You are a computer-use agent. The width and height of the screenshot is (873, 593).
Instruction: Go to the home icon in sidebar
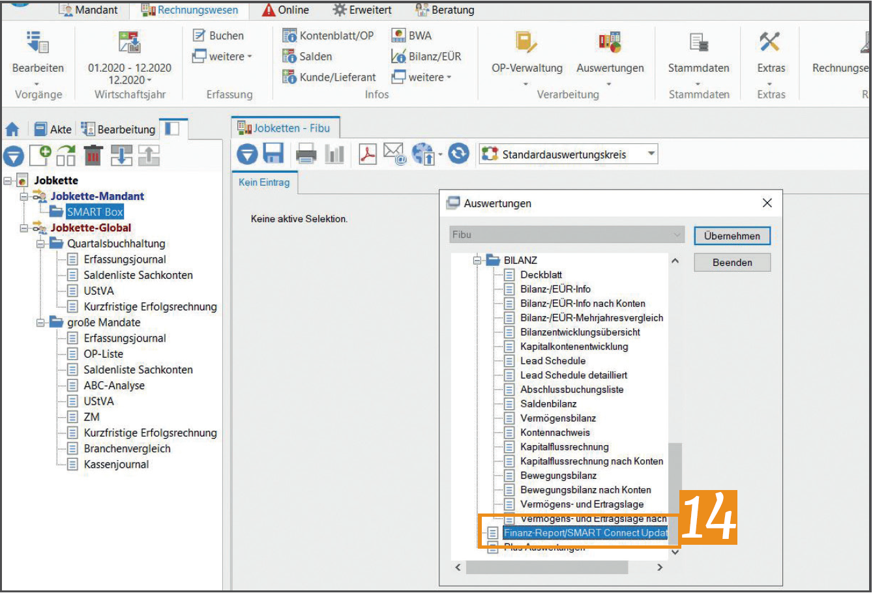pos(12,129)
